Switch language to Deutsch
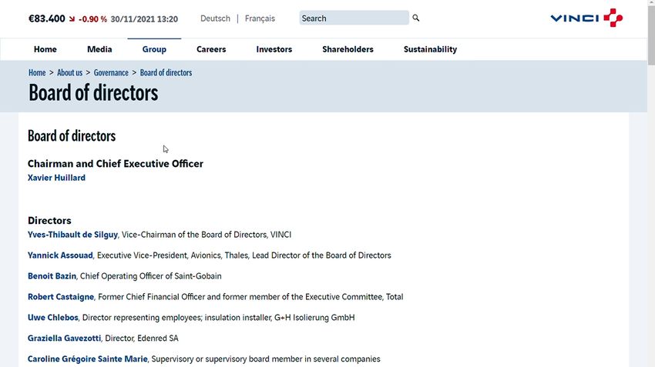 pyautogui.click(x=215, y=18)
